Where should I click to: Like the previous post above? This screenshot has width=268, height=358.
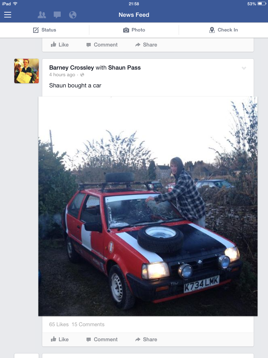pyautogui.click(x=59, y=44)
